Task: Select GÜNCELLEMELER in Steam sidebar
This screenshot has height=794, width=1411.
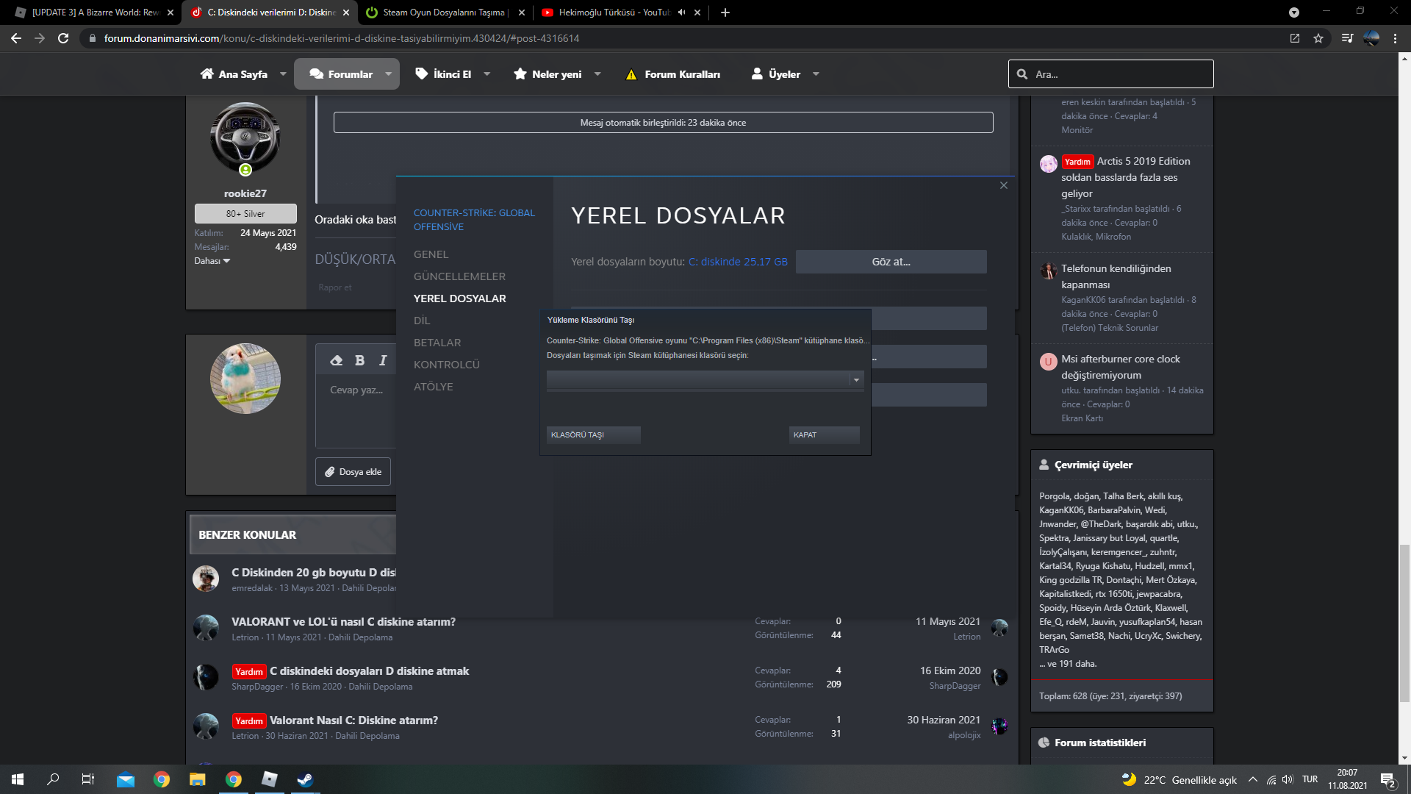Action: click(459, 276)
